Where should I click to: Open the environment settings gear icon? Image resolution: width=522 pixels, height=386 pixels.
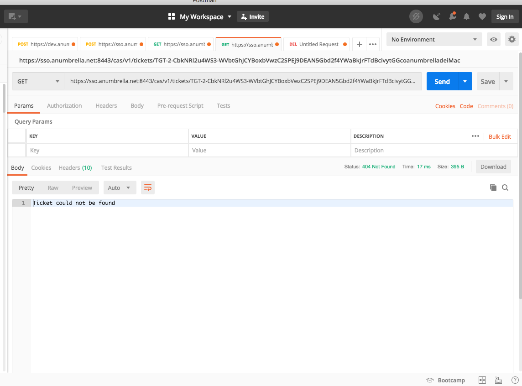pos(512,39)
